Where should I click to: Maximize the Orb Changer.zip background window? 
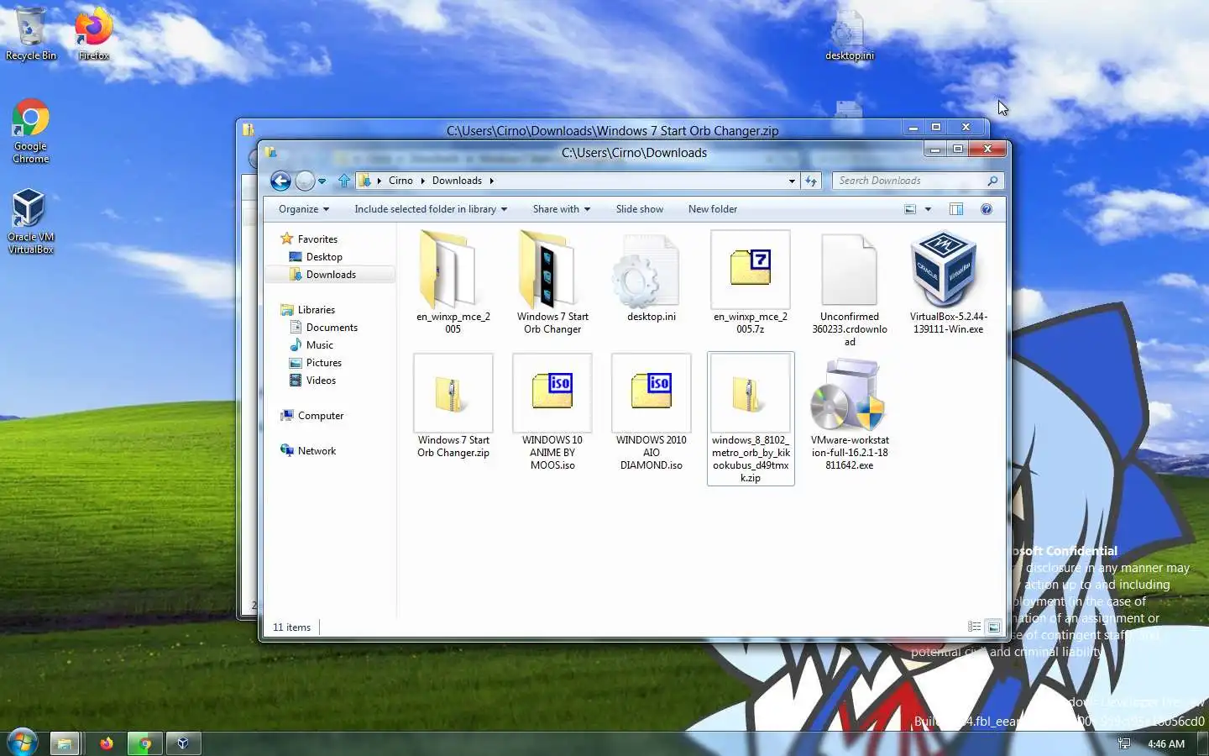click(936, 128)
